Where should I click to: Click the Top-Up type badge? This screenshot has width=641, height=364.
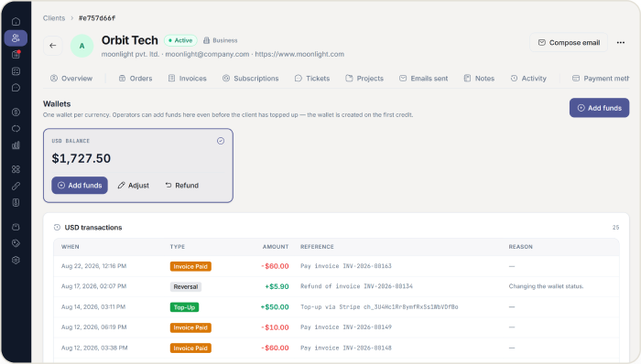click(184, 307)
